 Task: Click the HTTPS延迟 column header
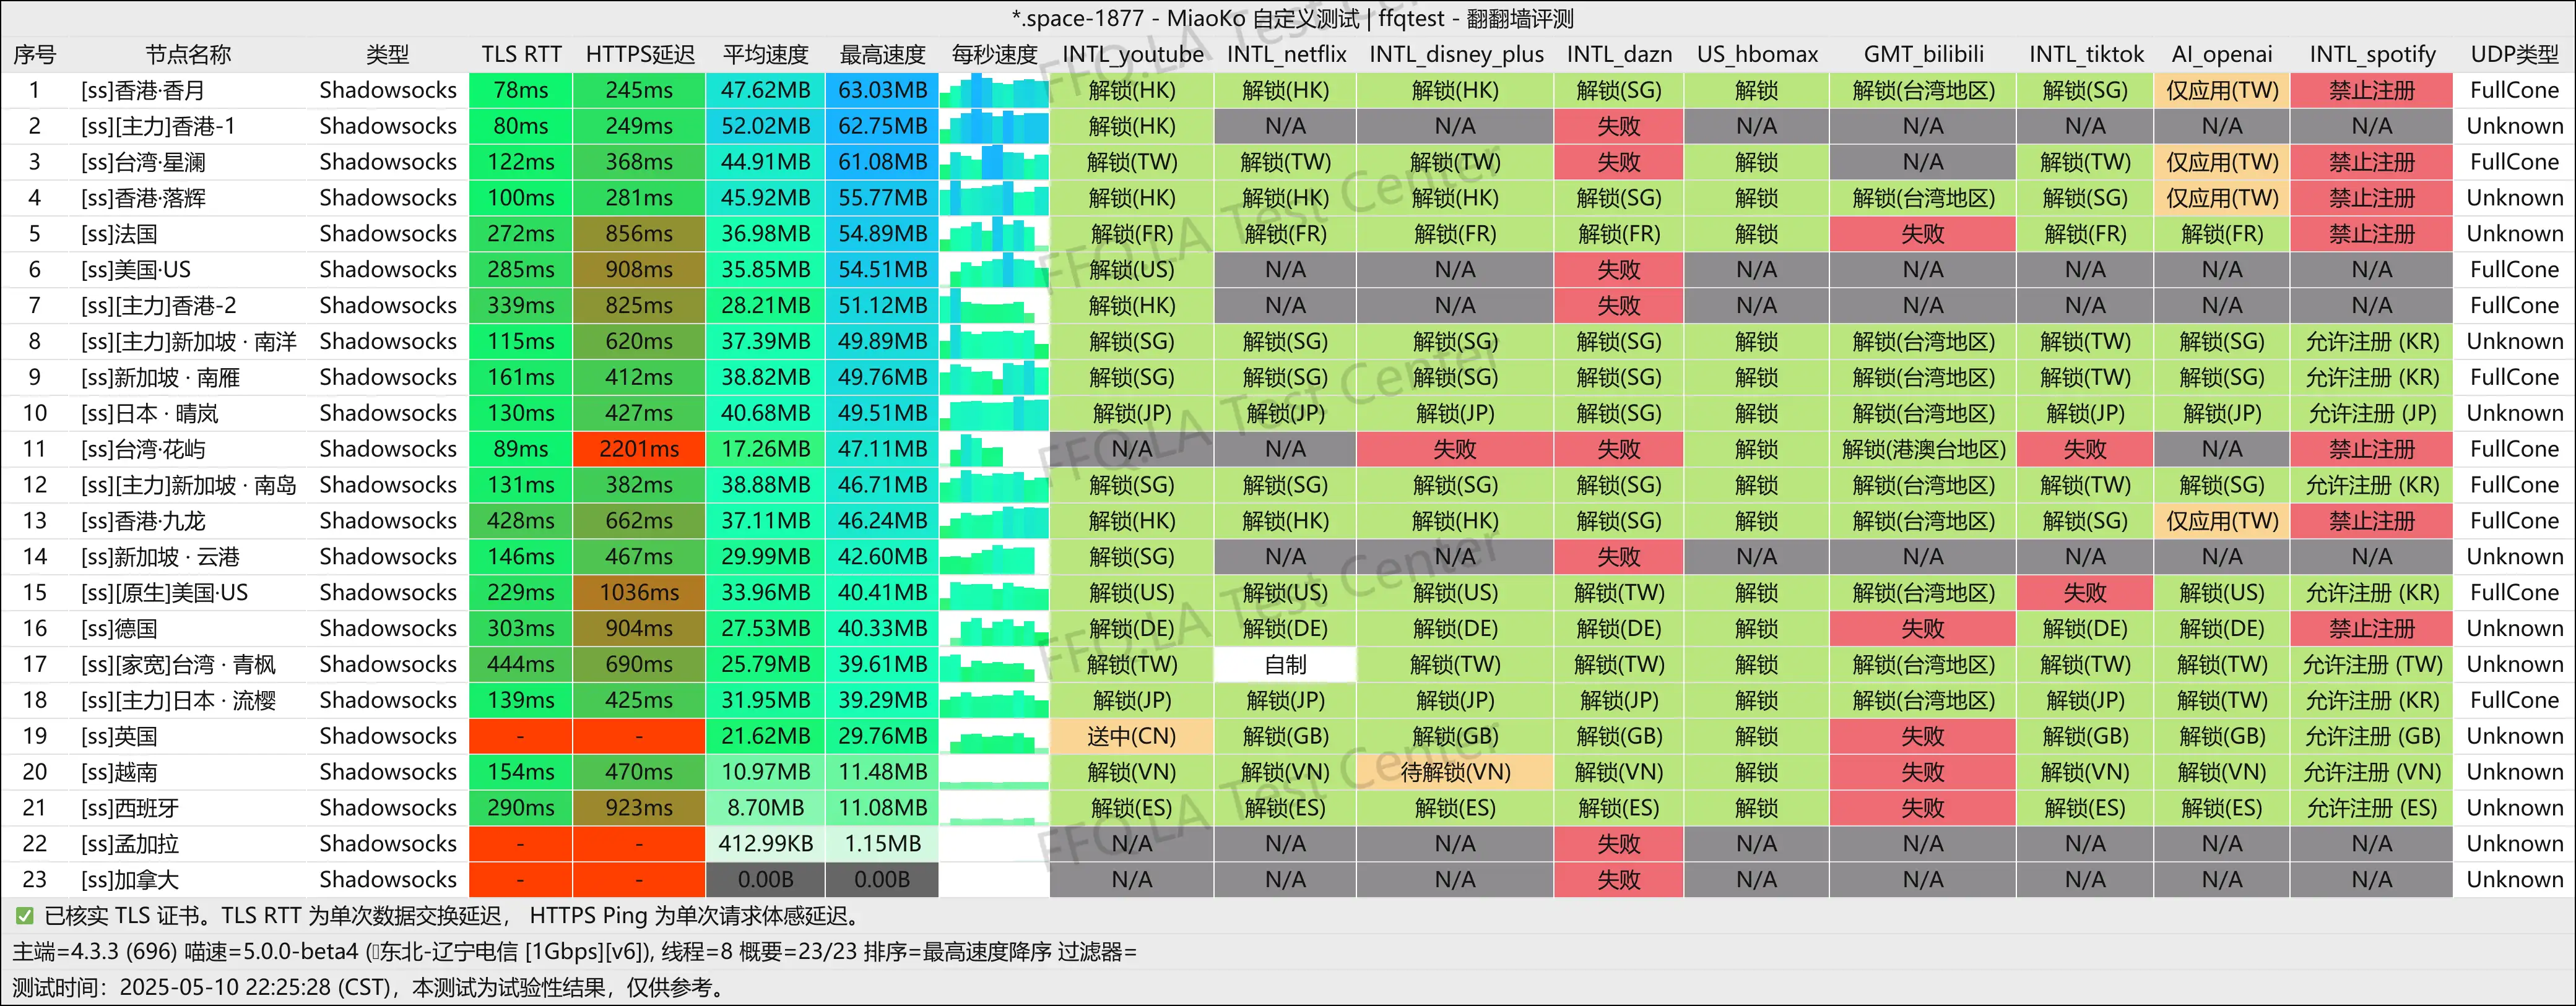[639, 54]
